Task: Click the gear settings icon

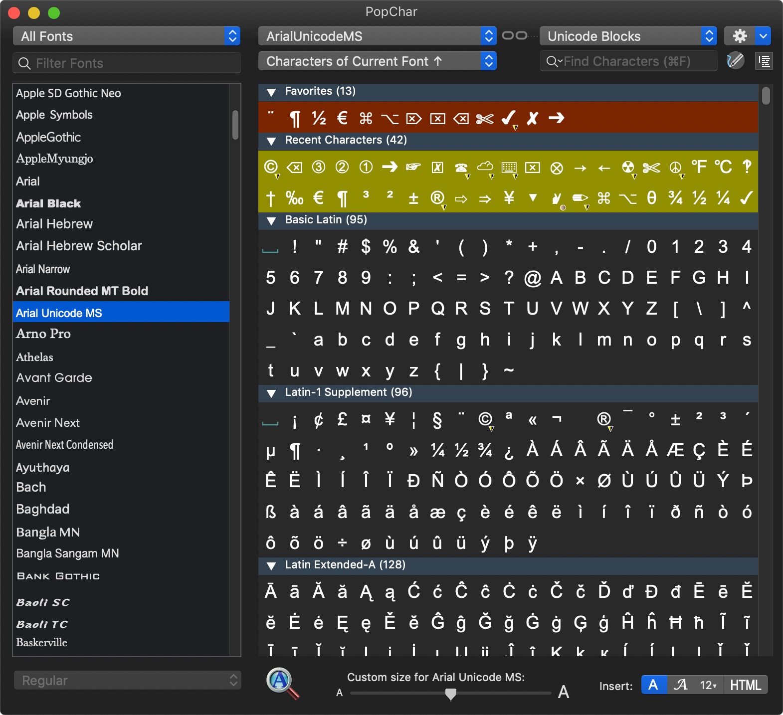Action: click(x=740, y=36)
